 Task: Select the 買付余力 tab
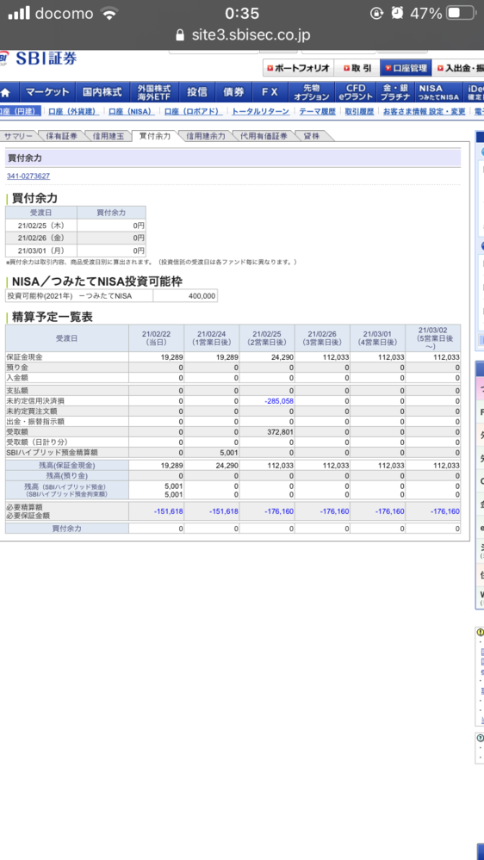coord(155,136)
